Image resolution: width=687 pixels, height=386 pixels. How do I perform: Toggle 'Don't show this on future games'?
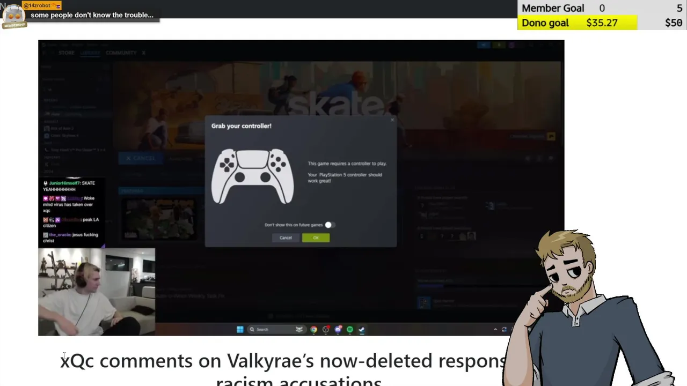[328, 225]
